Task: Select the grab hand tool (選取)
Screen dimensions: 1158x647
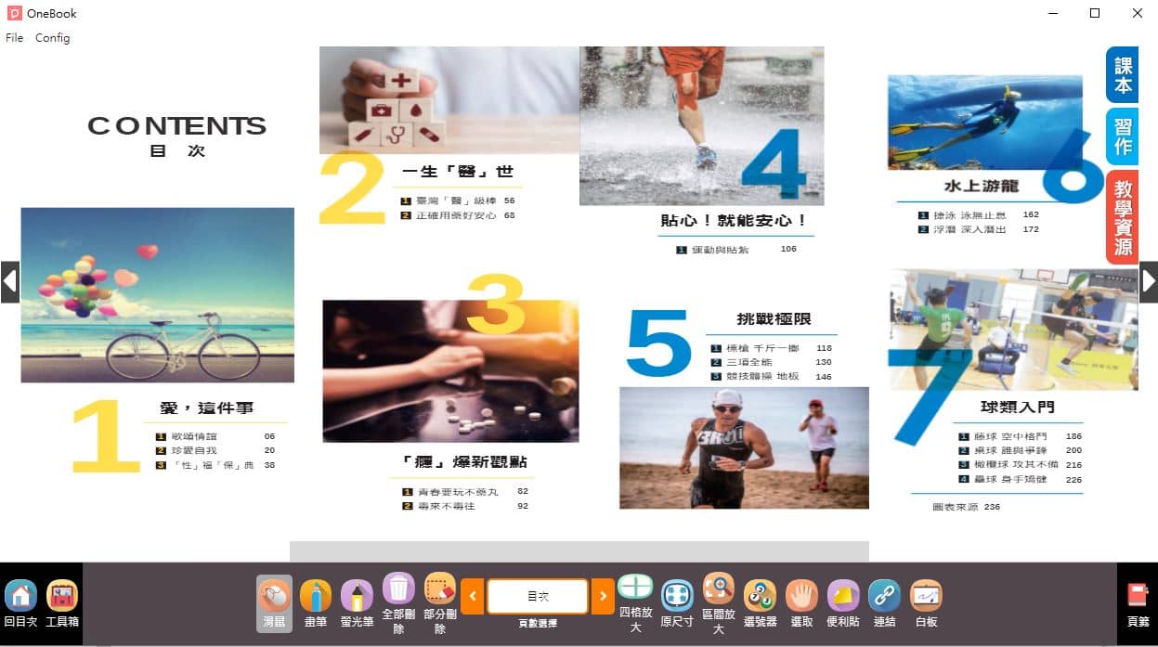Action: [x=801, y=603]
